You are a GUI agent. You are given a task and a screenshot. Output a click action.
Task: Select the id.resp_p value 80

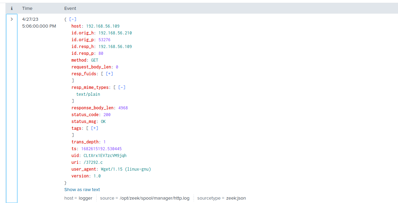point(101,53)
